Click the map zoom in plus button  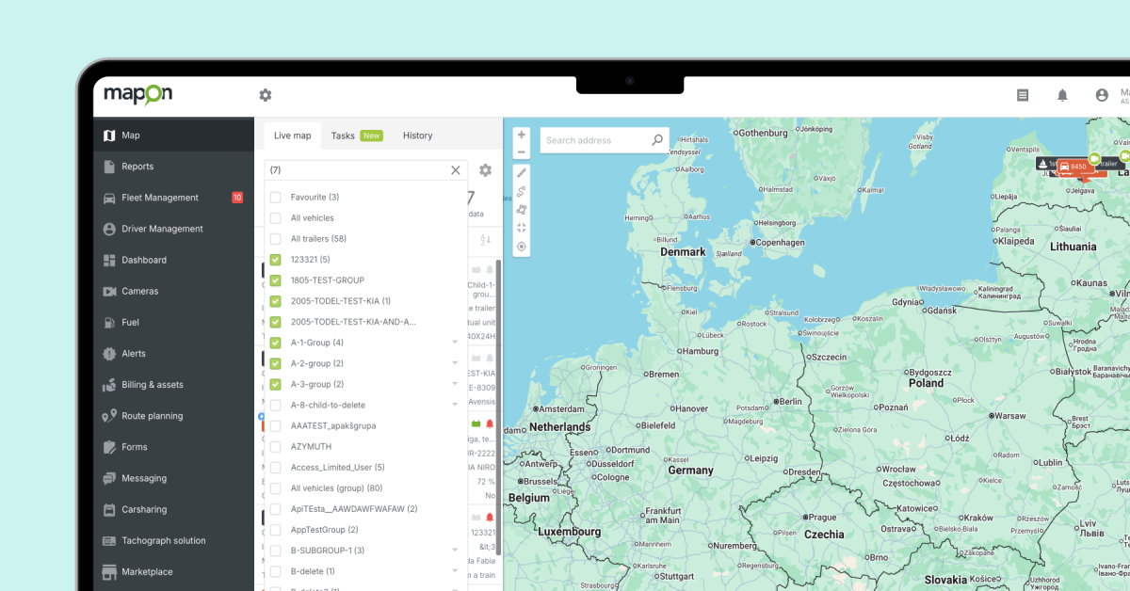[x=522, y=135]
